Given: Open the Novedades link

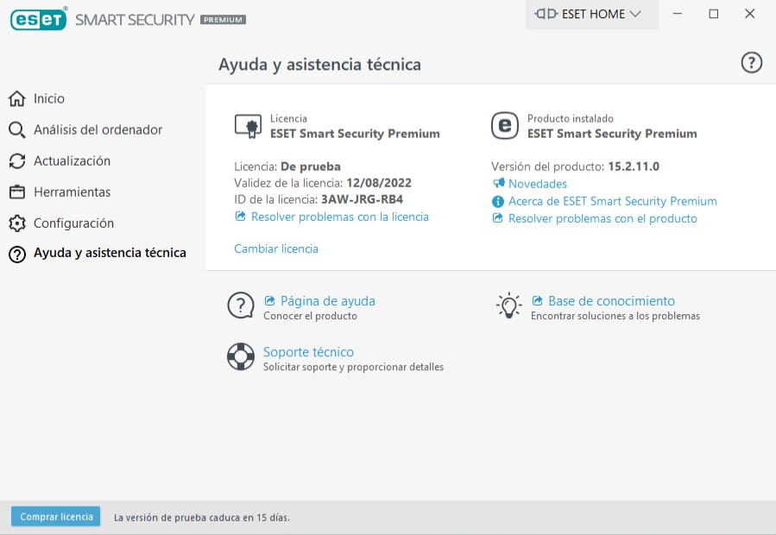Looking at the screenshot, I should click(538, 184).
